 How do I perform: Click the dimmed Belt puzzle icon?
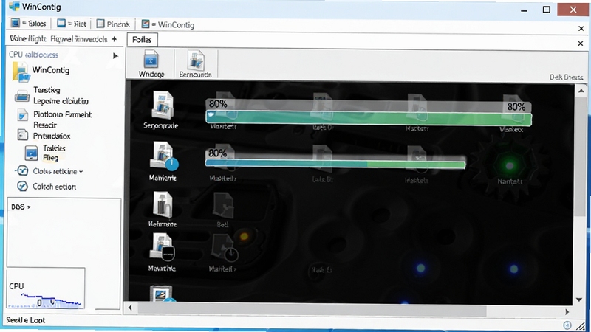coord(223,206)
